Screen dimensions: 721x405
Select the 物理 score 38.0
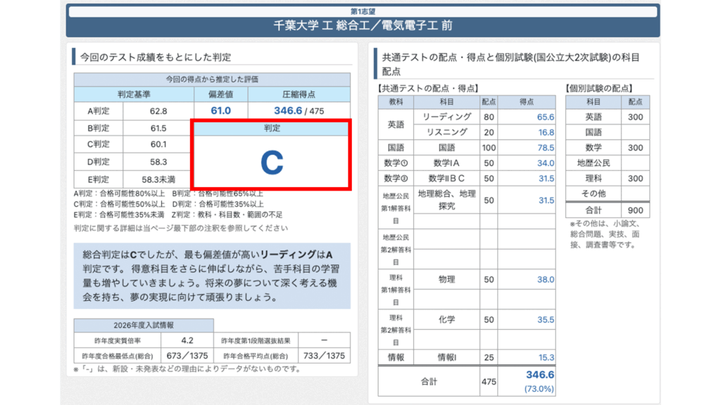tap(545, 279)
